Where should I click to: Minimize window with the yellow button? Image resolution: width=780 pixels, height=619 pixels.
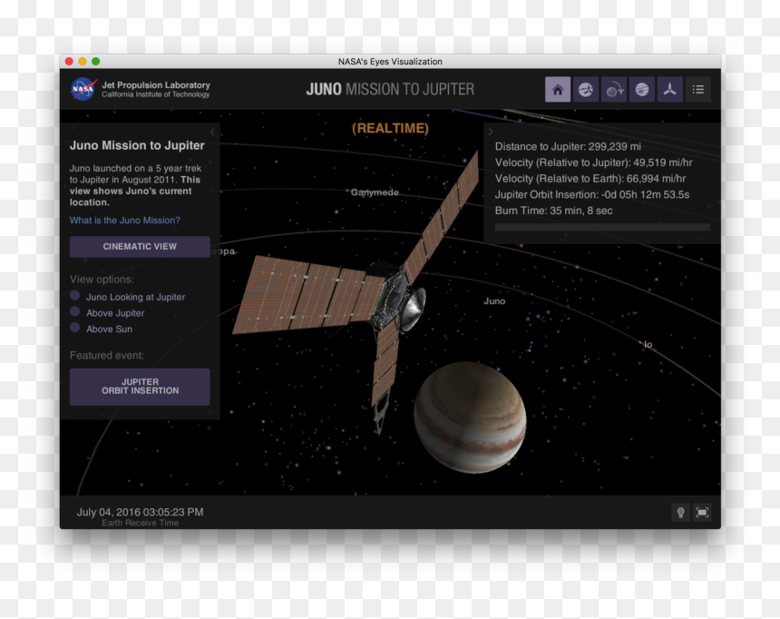83,61
